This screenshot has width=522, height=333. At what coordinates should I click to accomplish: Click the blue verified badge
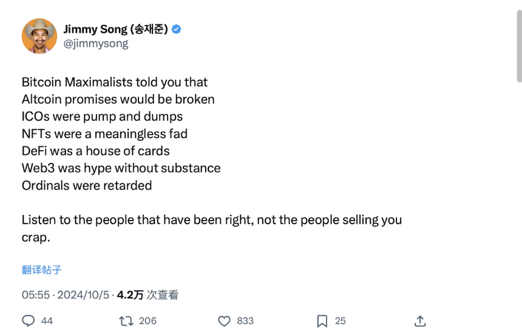(176, 29)
